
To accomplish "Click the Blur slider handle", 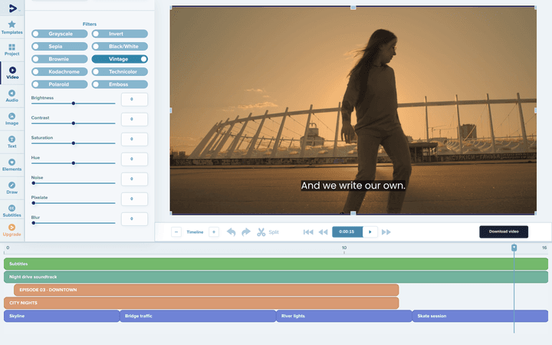I will pyautogui.click(x=34, y=223).
